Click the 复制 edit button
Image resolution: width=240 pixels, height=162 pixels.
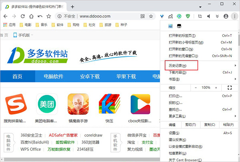coord(210,125)
